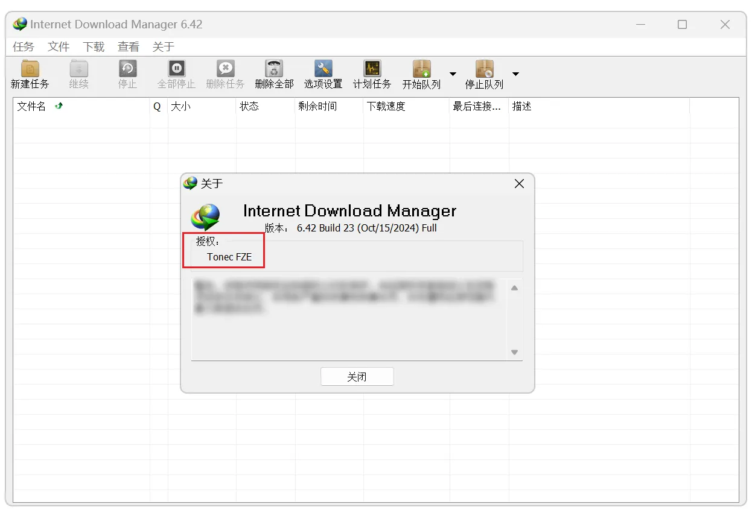Click the 'Internet Download Manager' dialog heading
Screen dimensions: 752x513
[x=349, y=210]
